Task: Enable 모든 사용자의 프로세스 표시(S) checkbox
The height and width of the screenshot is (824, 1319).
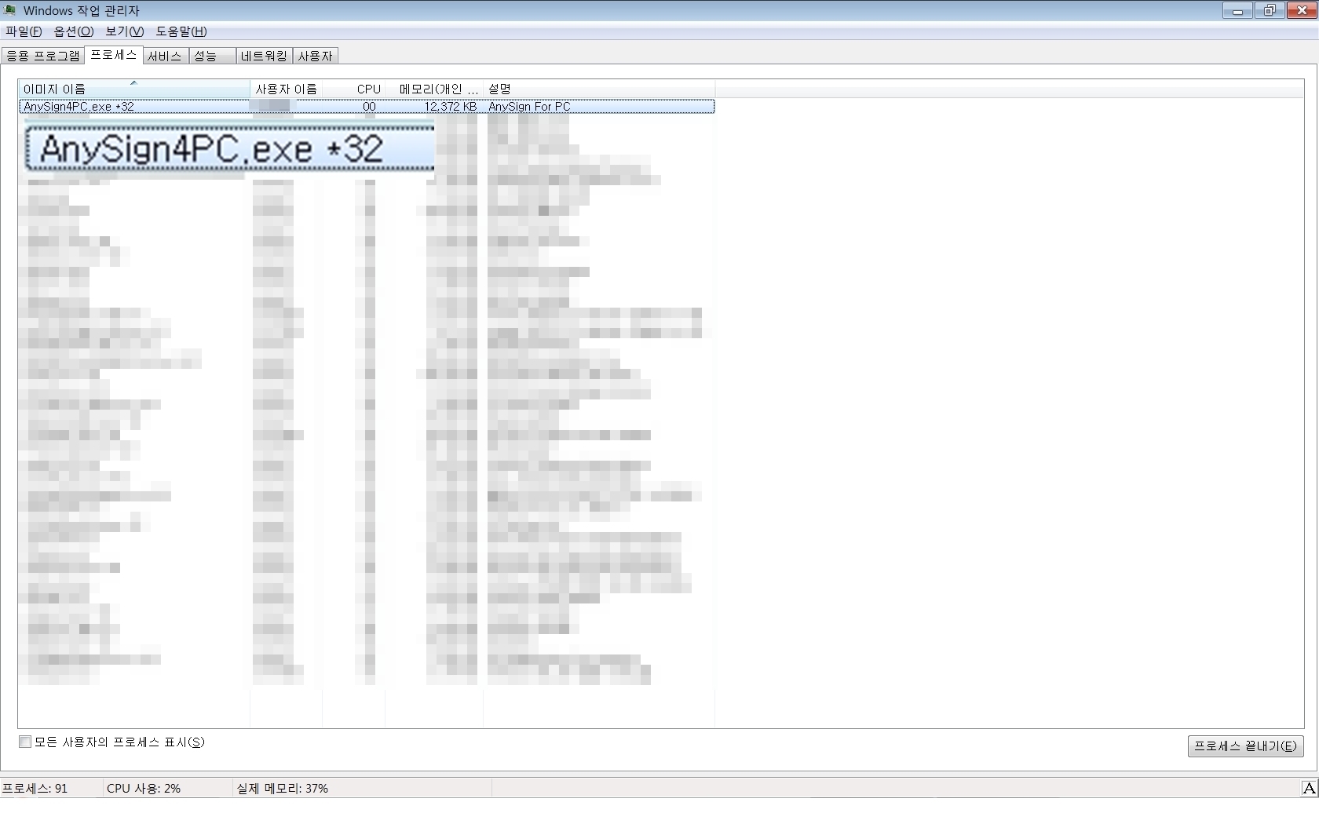Action: click(25, 742)
